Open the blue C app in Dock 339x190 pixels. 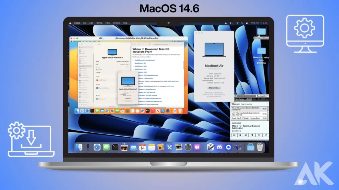tap(228, 147)
